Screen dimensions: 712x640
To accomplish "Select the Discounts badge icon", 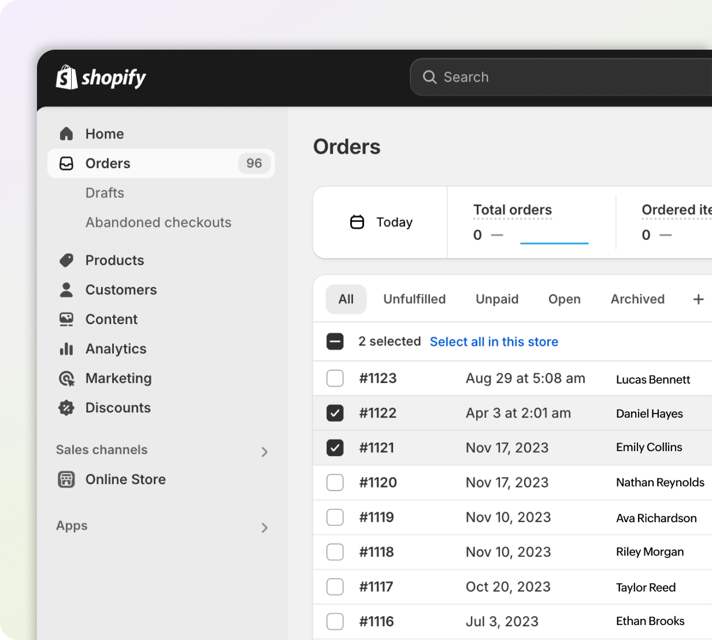I will (x=66, y=408).
